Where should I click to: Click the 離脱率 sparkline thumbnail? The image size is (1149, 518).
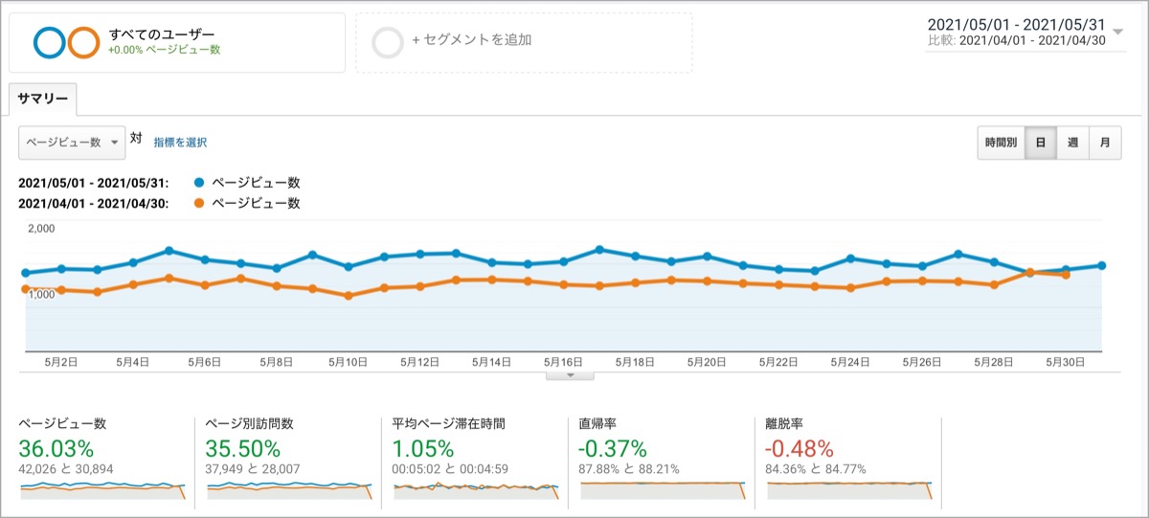850,489
